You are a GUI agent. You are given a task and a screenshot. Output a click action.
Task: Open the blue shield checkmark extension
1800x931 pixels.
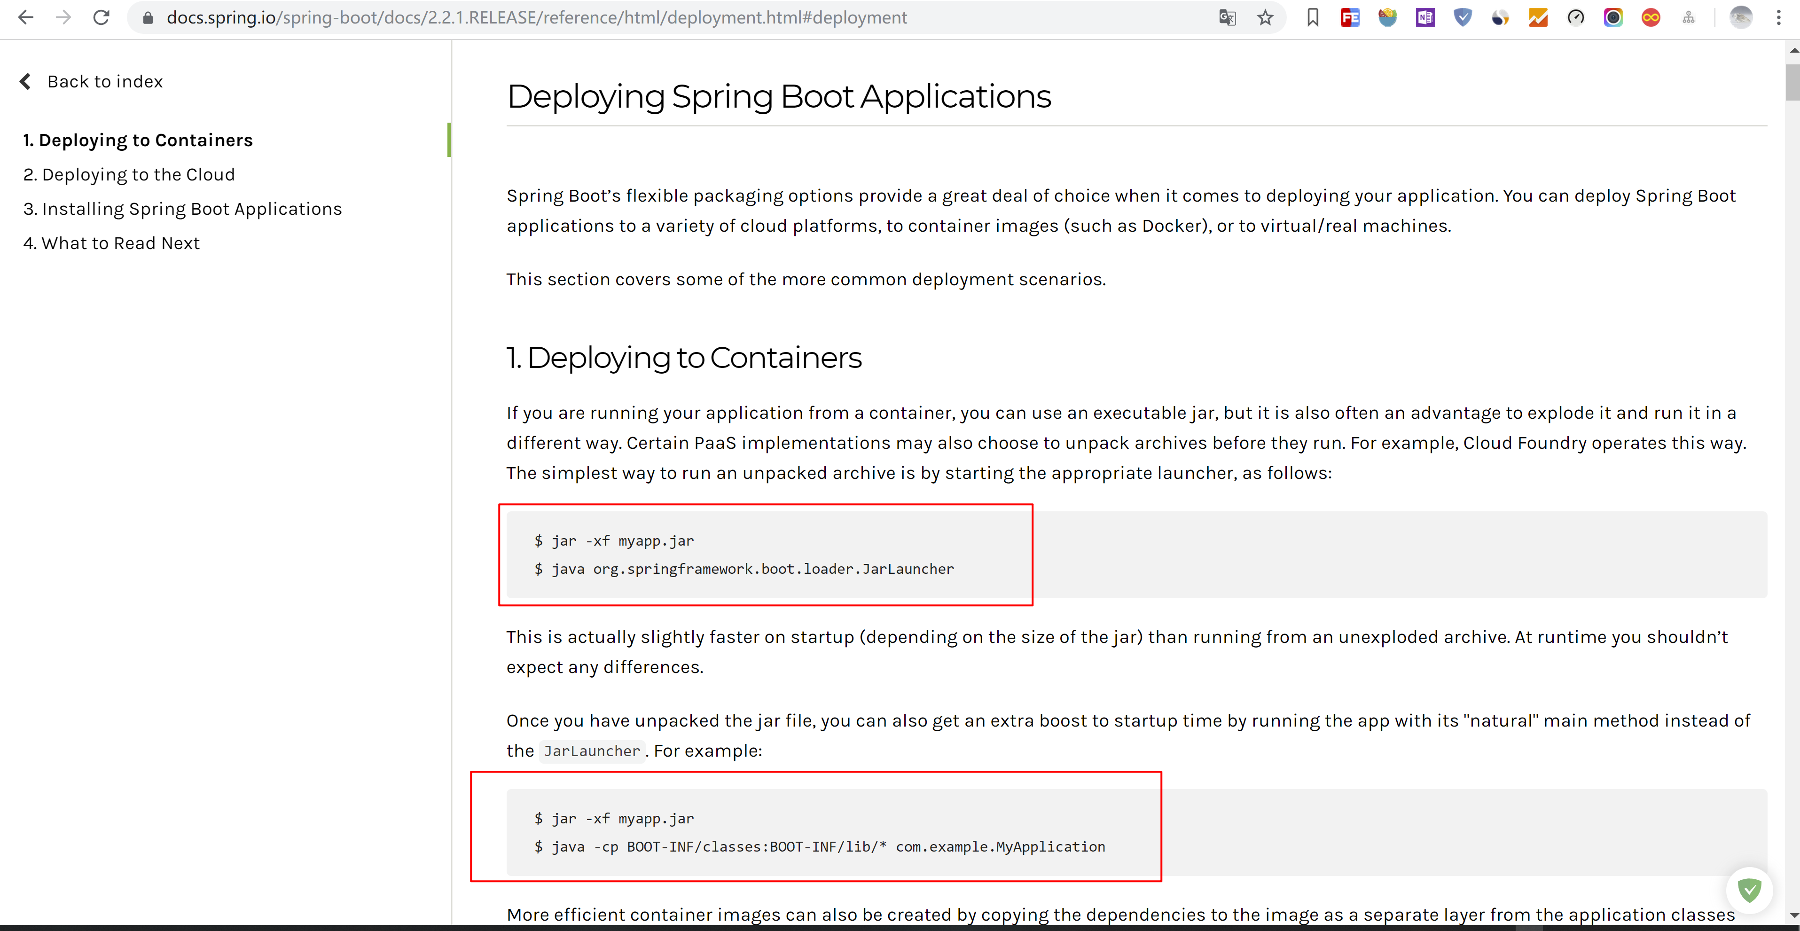click(x=1463, y=17)
